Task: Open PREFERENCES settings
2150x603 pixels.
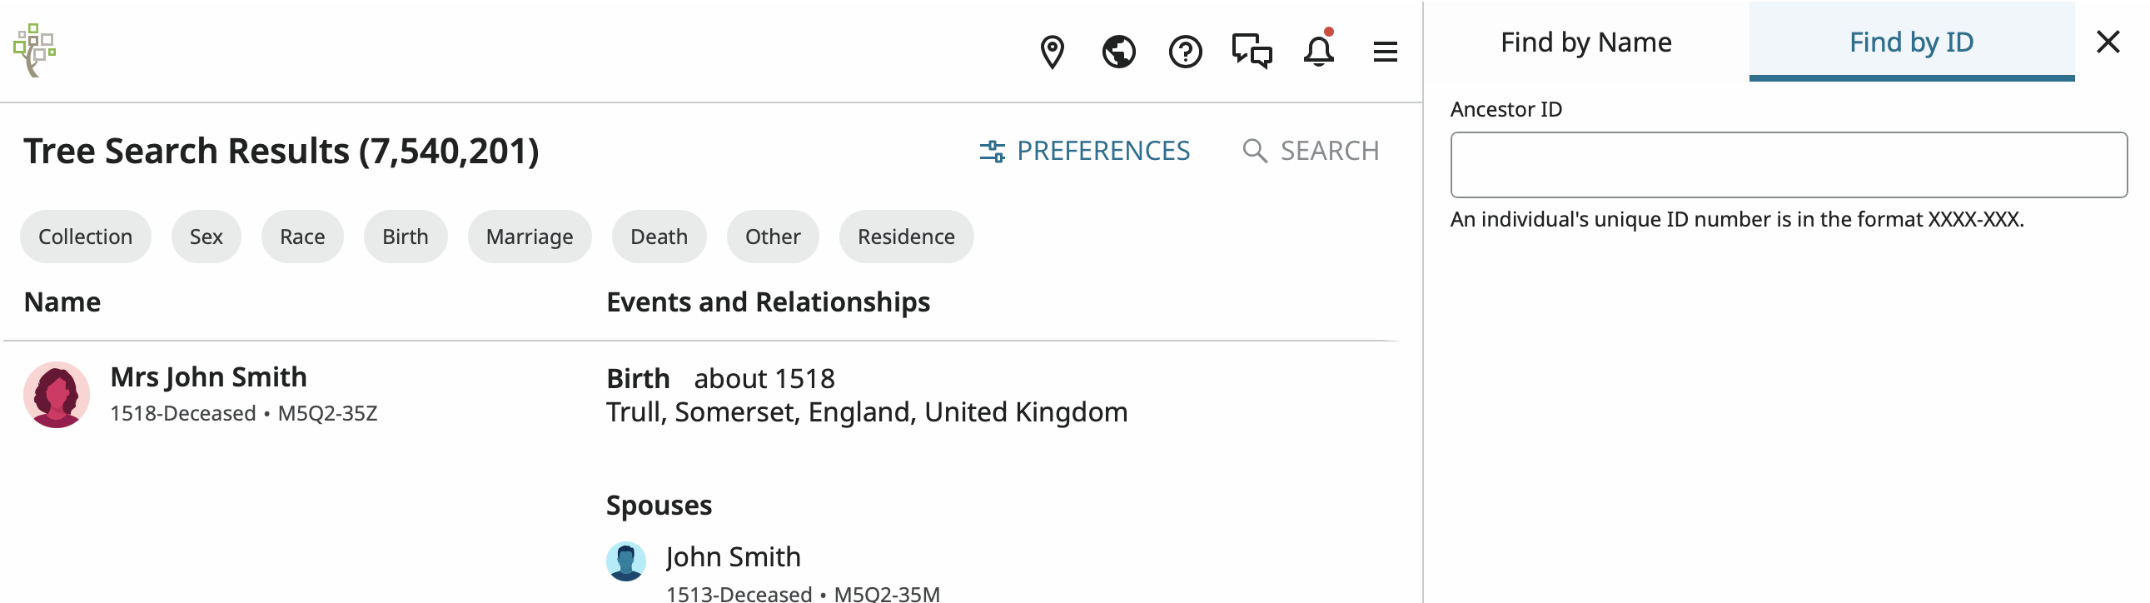Action: [x=1085, y=152]
